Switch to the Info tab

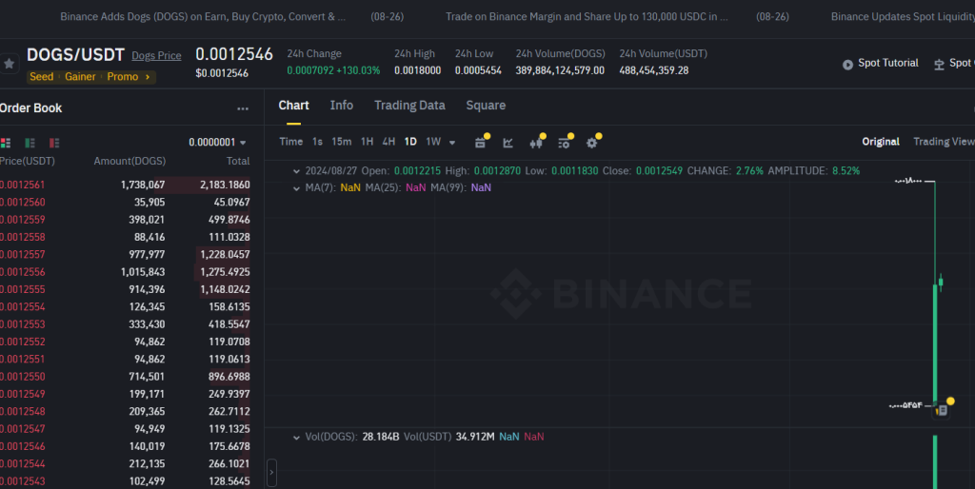pyautogui.click(x=342, y=106)
